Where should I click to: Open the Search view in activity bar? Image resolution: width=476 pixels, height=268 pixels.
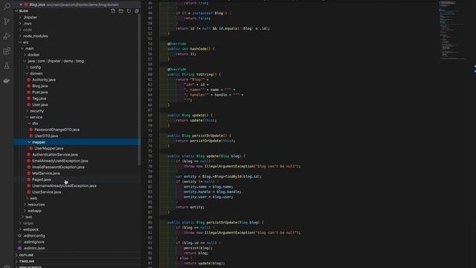(7, 6)
